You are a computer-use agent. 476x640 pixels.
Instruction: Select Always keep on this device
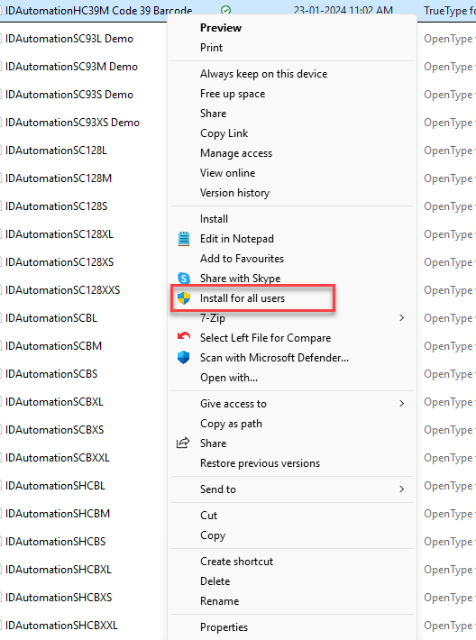[x=264, y=74]
